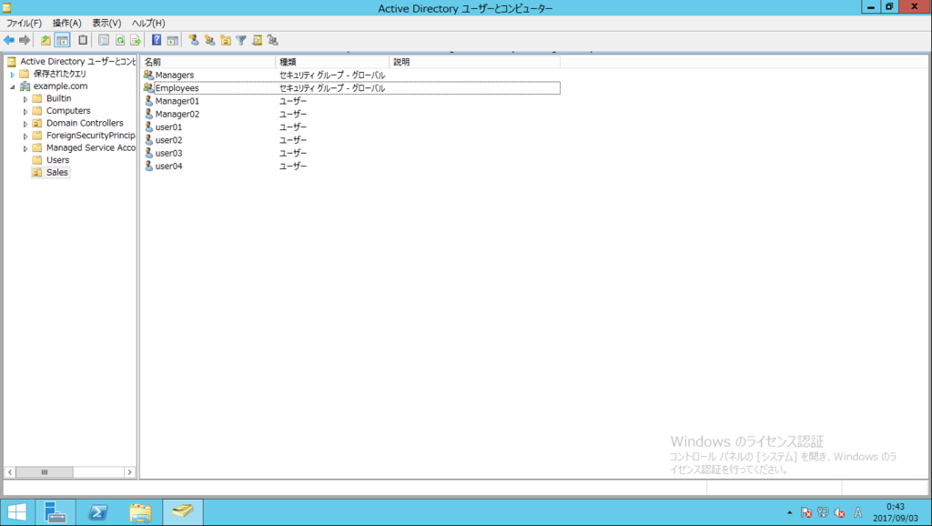Select Active Directory root tree node
This screenshot has width=932, height=526.
click(77, 61)
